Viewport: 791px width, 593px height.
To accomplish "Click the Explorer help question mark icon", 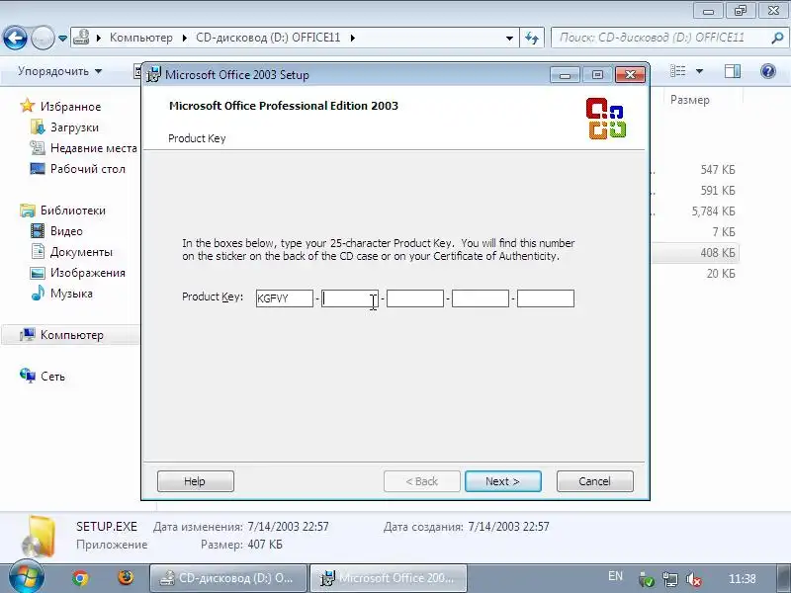I will click(x=768, y=71).
